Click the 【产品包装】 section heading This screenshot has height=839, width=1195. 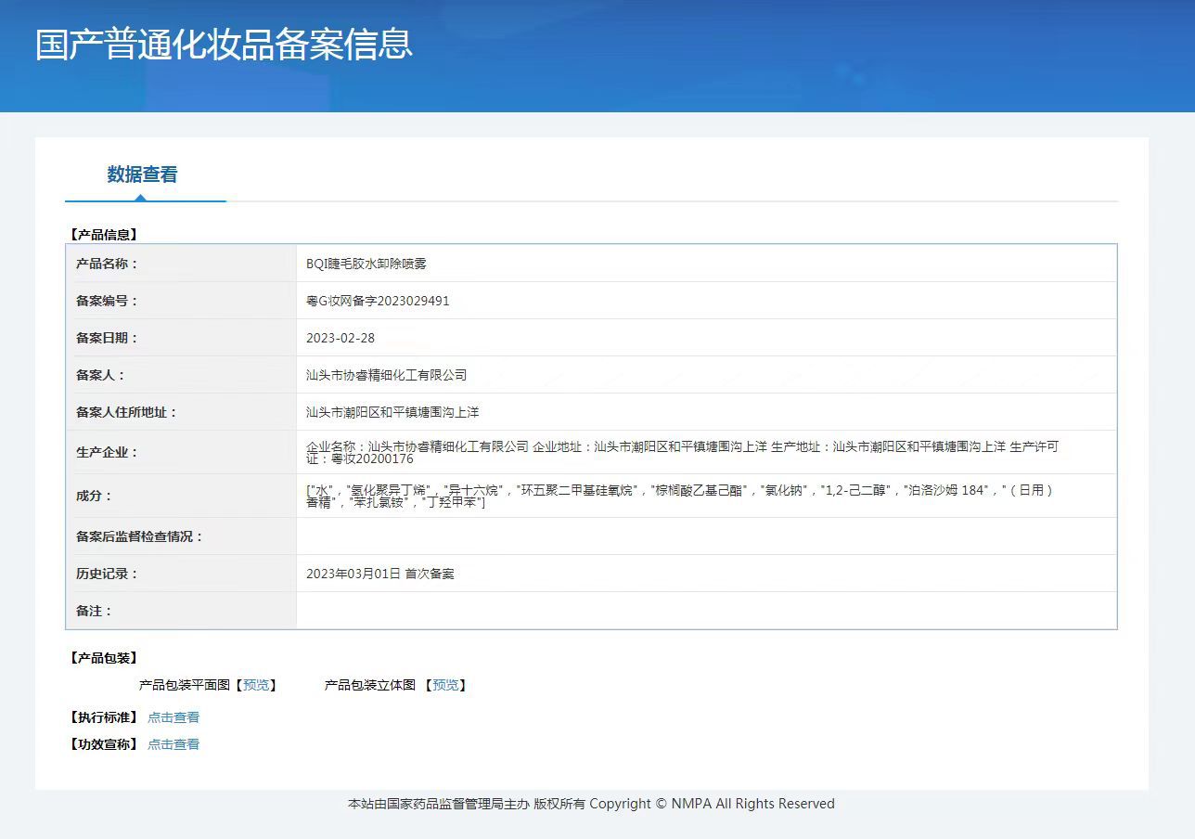[103, 658]
